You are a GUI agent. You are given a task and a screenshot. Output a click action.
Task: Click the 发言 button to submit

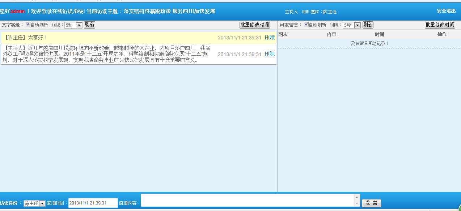point(372,203)
